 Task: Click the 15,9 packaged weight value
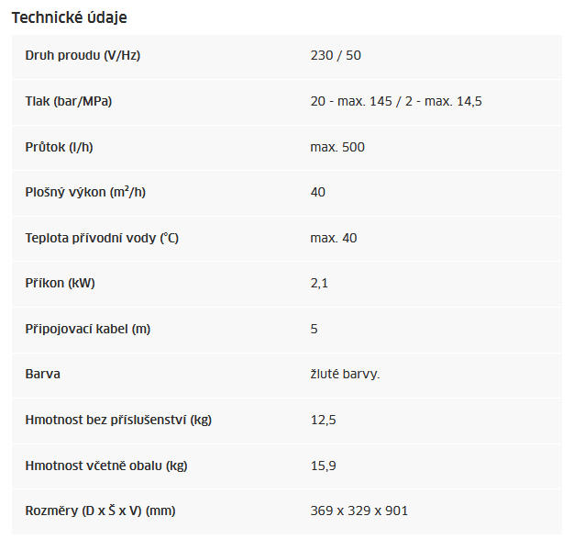coord(324,466)
